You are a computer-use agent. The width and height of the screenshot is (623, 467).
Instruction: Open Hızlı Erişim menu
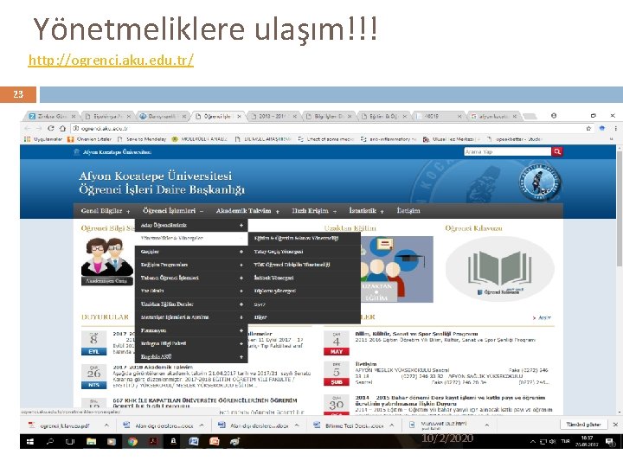pos(314,211)
